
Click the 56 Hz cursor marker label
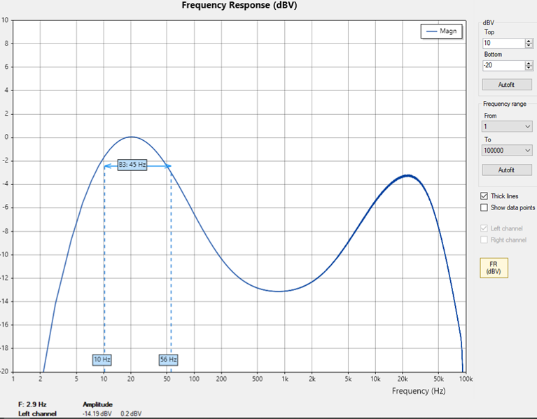169,359
